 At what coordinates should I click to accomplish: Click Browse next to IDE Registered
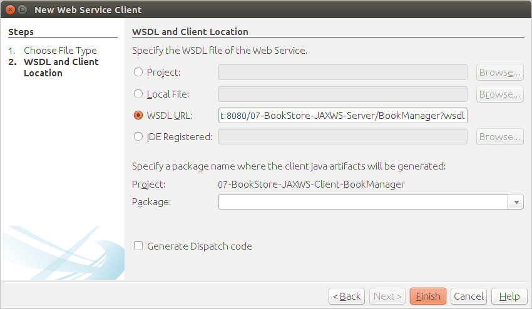(500, 137)
